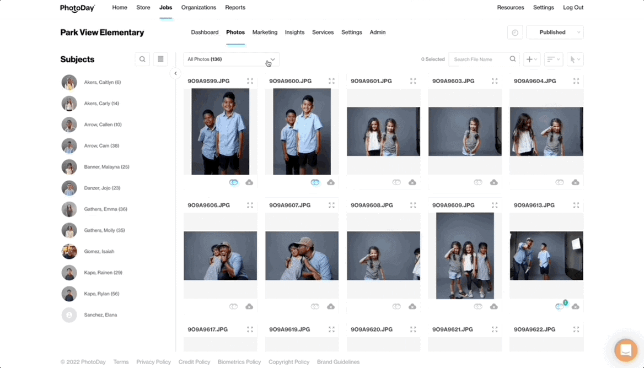Open the job history clock icon
This screenshot has width=644, height=368.
(514, 33)
